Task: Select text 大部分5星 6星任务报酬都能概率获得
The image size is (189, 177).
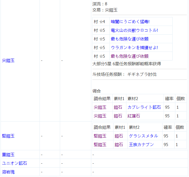Action: (127, 64)
